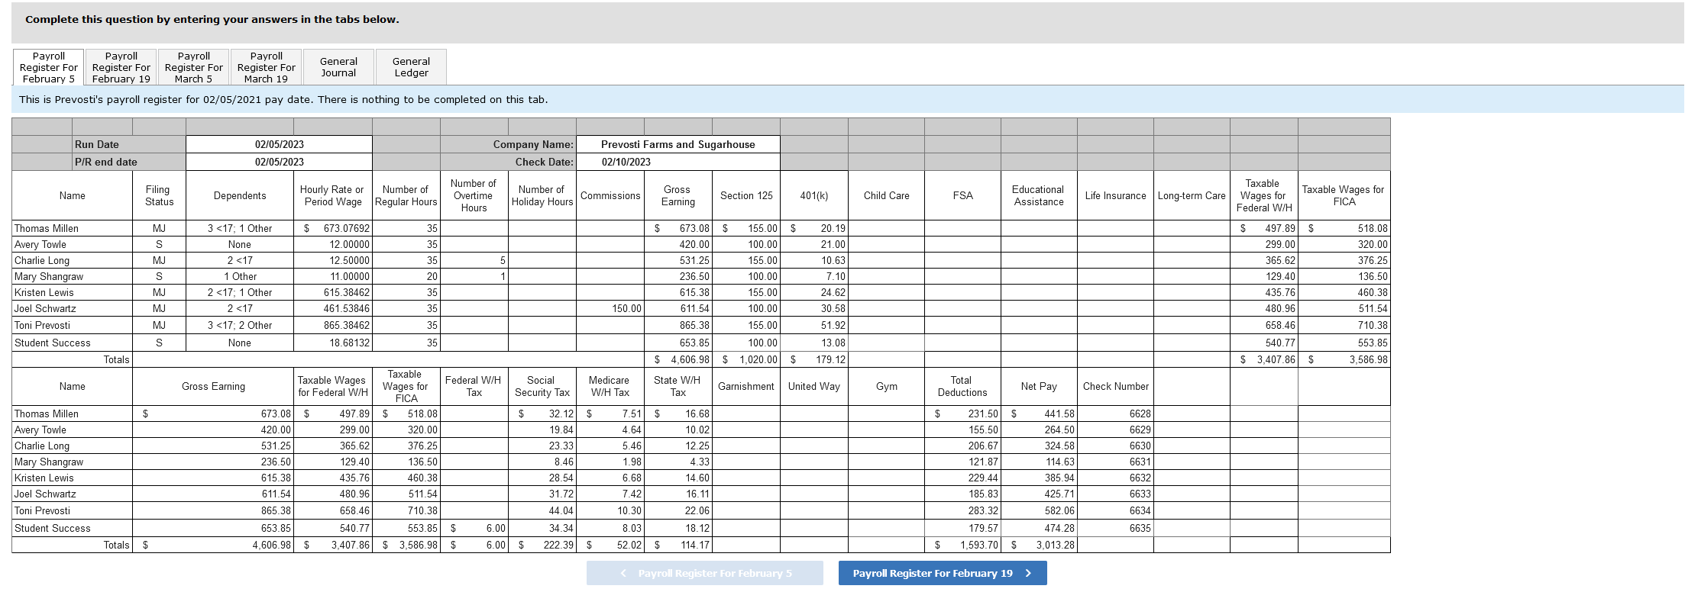This screenshot has width=1685, height=605.
Task: Click the next Payroll Register For February 19 button
Action: [943, 573]
